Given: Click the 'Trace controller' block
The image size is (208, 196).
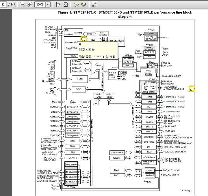Looking at the screenshot, I should coord(102,34).
